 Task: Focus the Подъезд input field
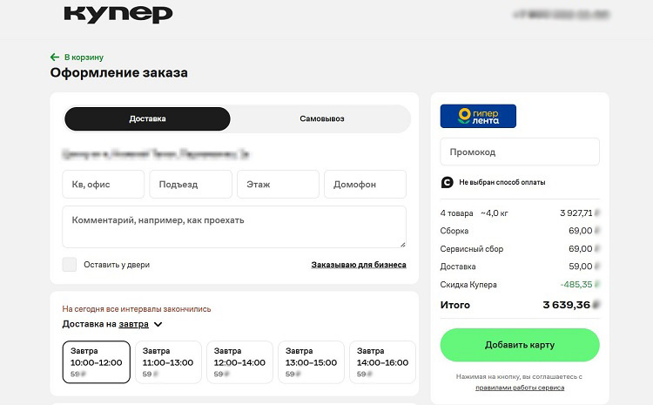190,185
